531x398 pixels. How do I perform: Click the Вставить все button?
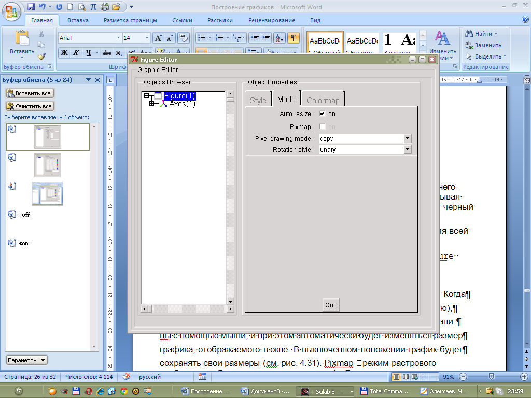tap(29, 93)
